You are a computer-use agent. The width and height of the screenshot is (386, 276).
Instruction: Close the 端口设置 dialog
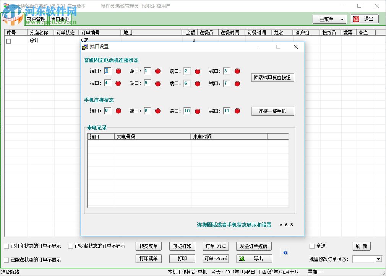point(296,47)
